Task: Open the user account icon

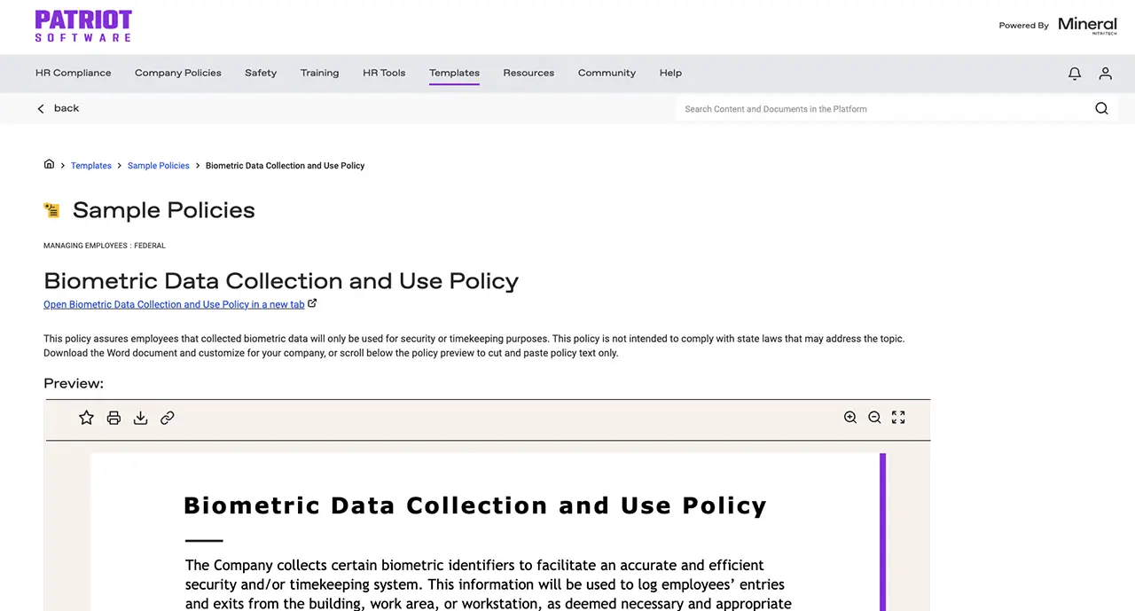Action: (x=1105, y=74)
